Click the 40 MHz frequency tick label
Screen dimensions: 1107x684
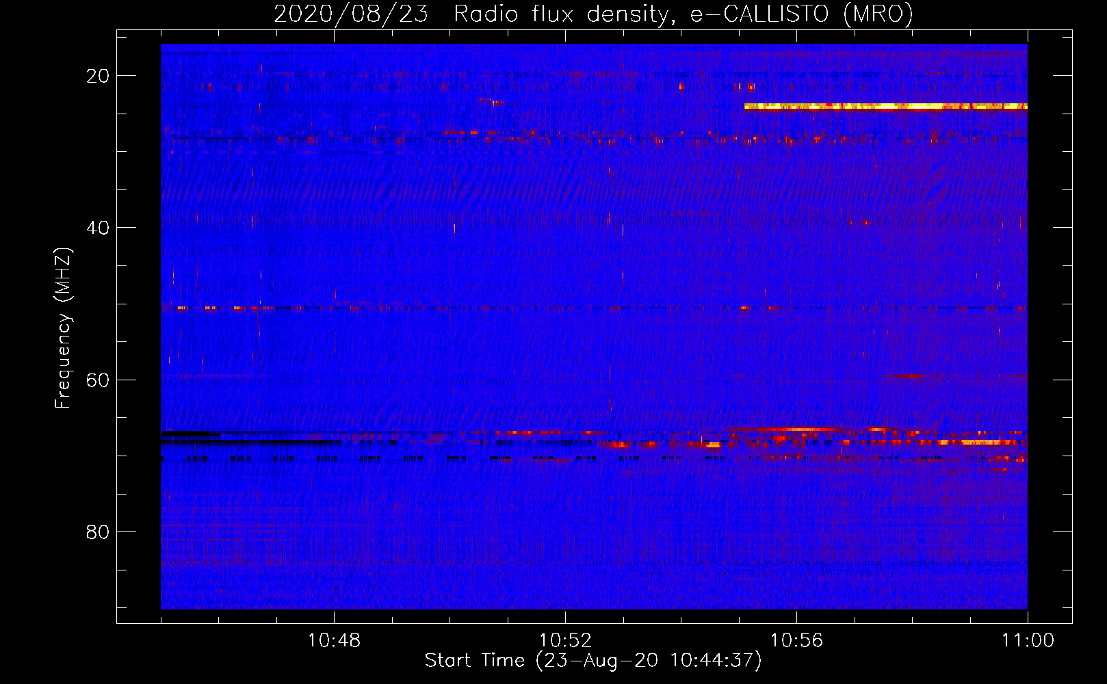click(98, 228)
